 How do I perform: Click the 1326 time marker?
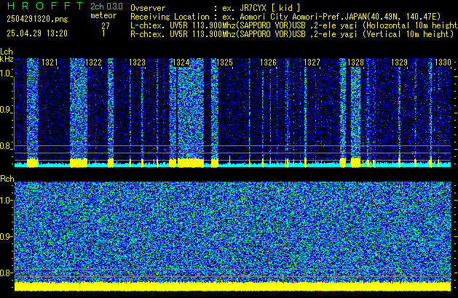pos(268,63)
